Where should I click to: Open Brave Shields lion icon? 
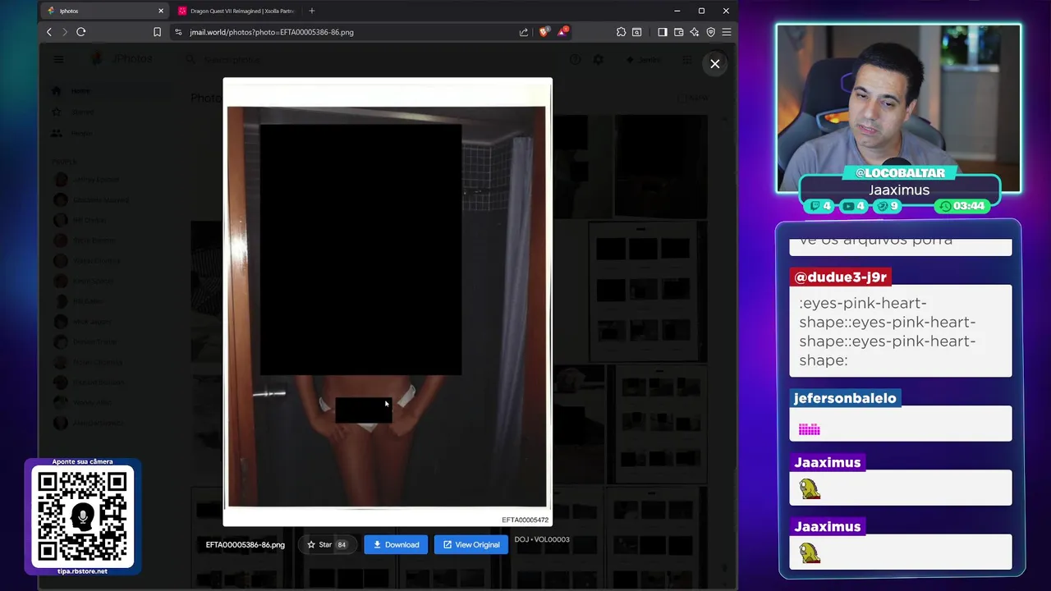tap(544, 32)
